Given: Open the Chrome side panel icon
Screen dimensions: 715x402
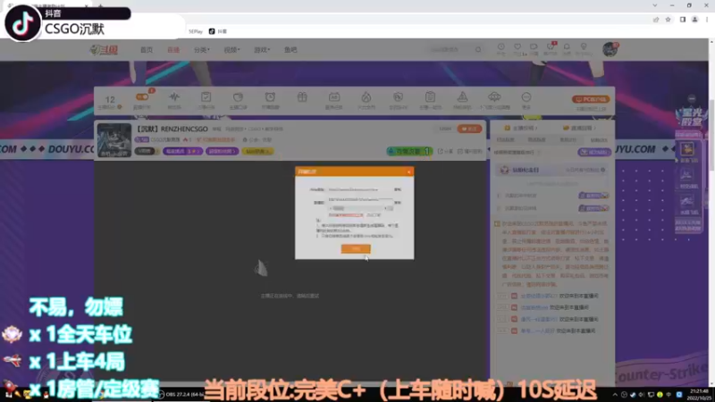Looking at the screenshot, I should (x=683, y=20).
